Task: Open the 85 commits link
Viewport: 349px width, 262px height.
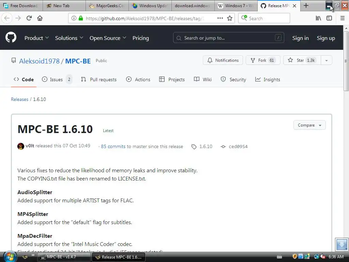Action: 113,147
